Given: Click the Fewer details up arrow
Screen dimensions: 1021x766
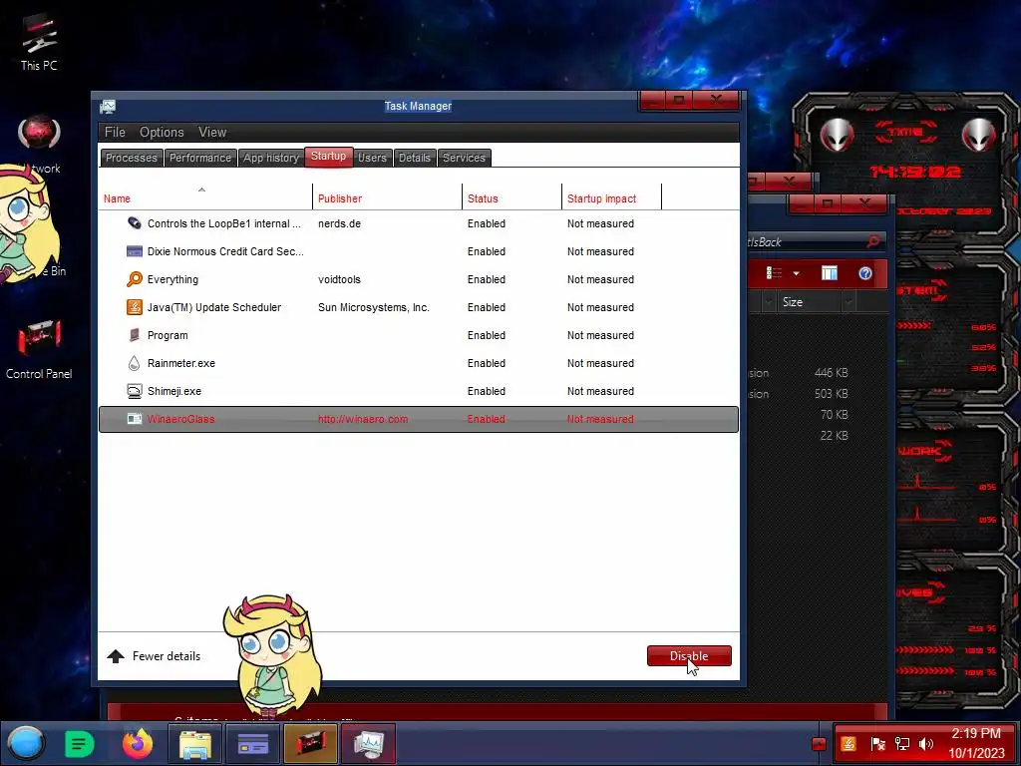Looking at the screenshot, I should coord(116,656).
